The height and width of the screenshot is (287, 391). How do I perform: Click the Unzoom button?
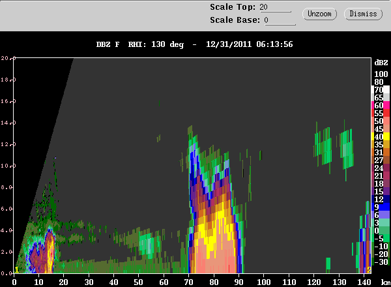tap(319, 14)
